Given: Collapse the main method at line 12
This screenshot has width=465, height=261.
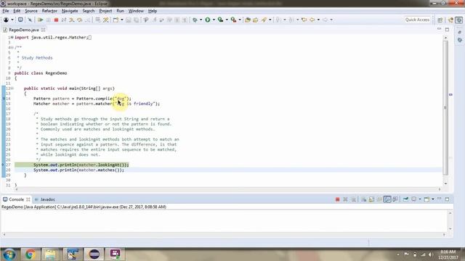Looking at the screenshot, I should click(12, 88).
